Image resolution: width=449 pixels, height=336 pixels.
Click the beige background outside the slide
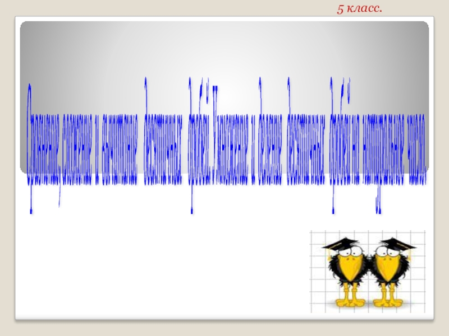point(172,8)
